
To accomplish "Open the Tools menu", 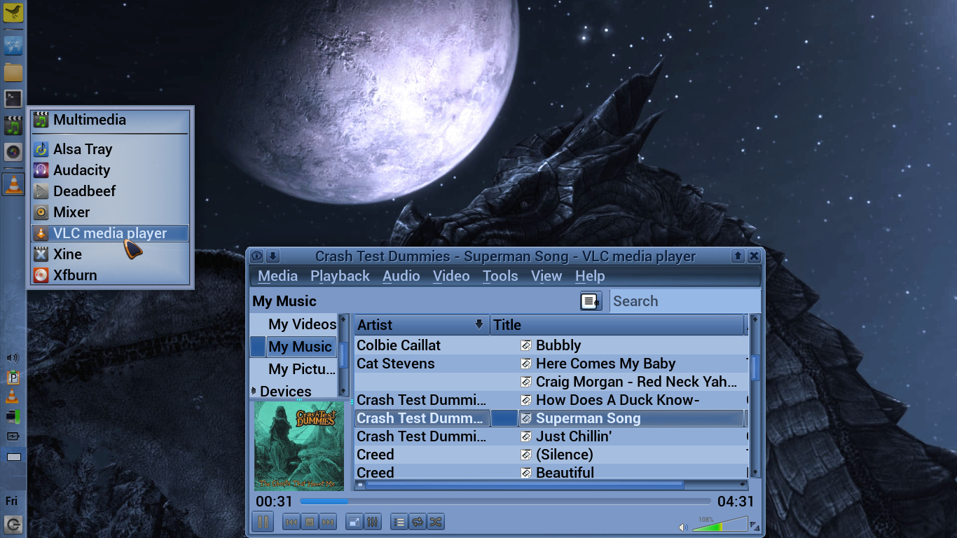I will pyautogui.click(x=500, y=276).
